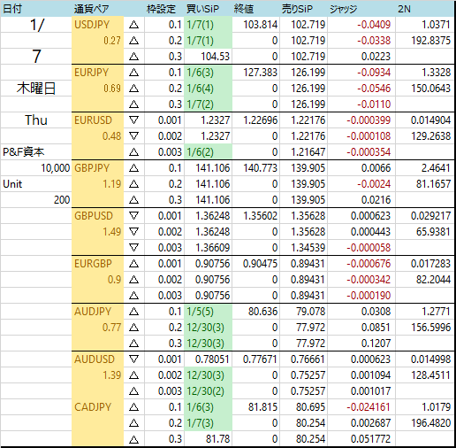Select the 木曜日 weekday cell

point(36,89)
